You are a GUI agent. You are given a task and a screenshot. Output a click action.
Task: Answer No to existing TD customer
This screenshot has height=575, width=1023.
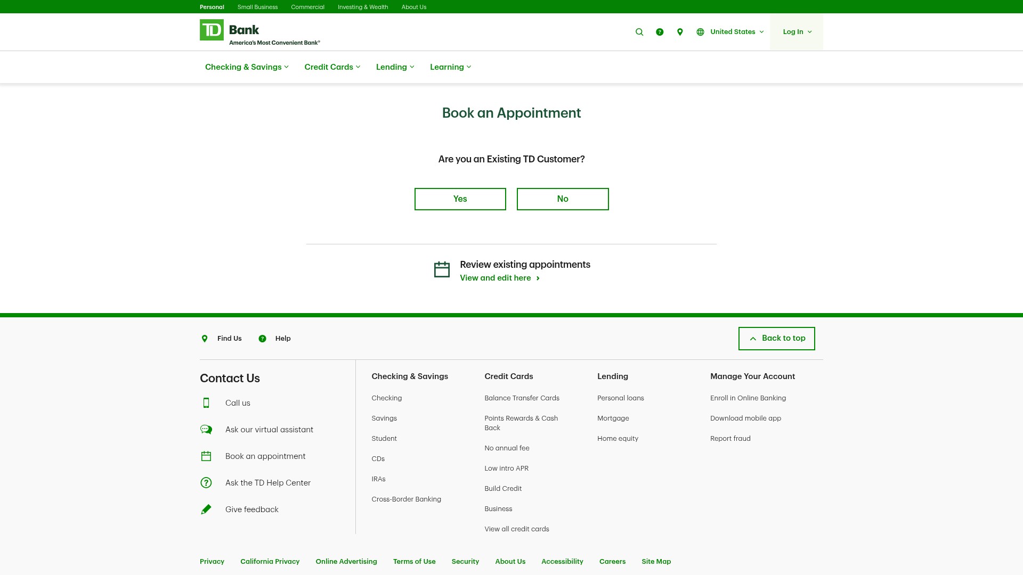pyautogui.click(x=563, y=199)
